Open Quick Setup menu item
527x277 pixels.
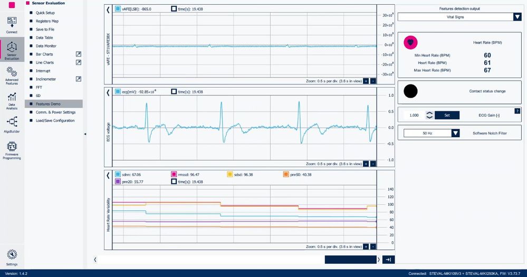coord(45,13)
